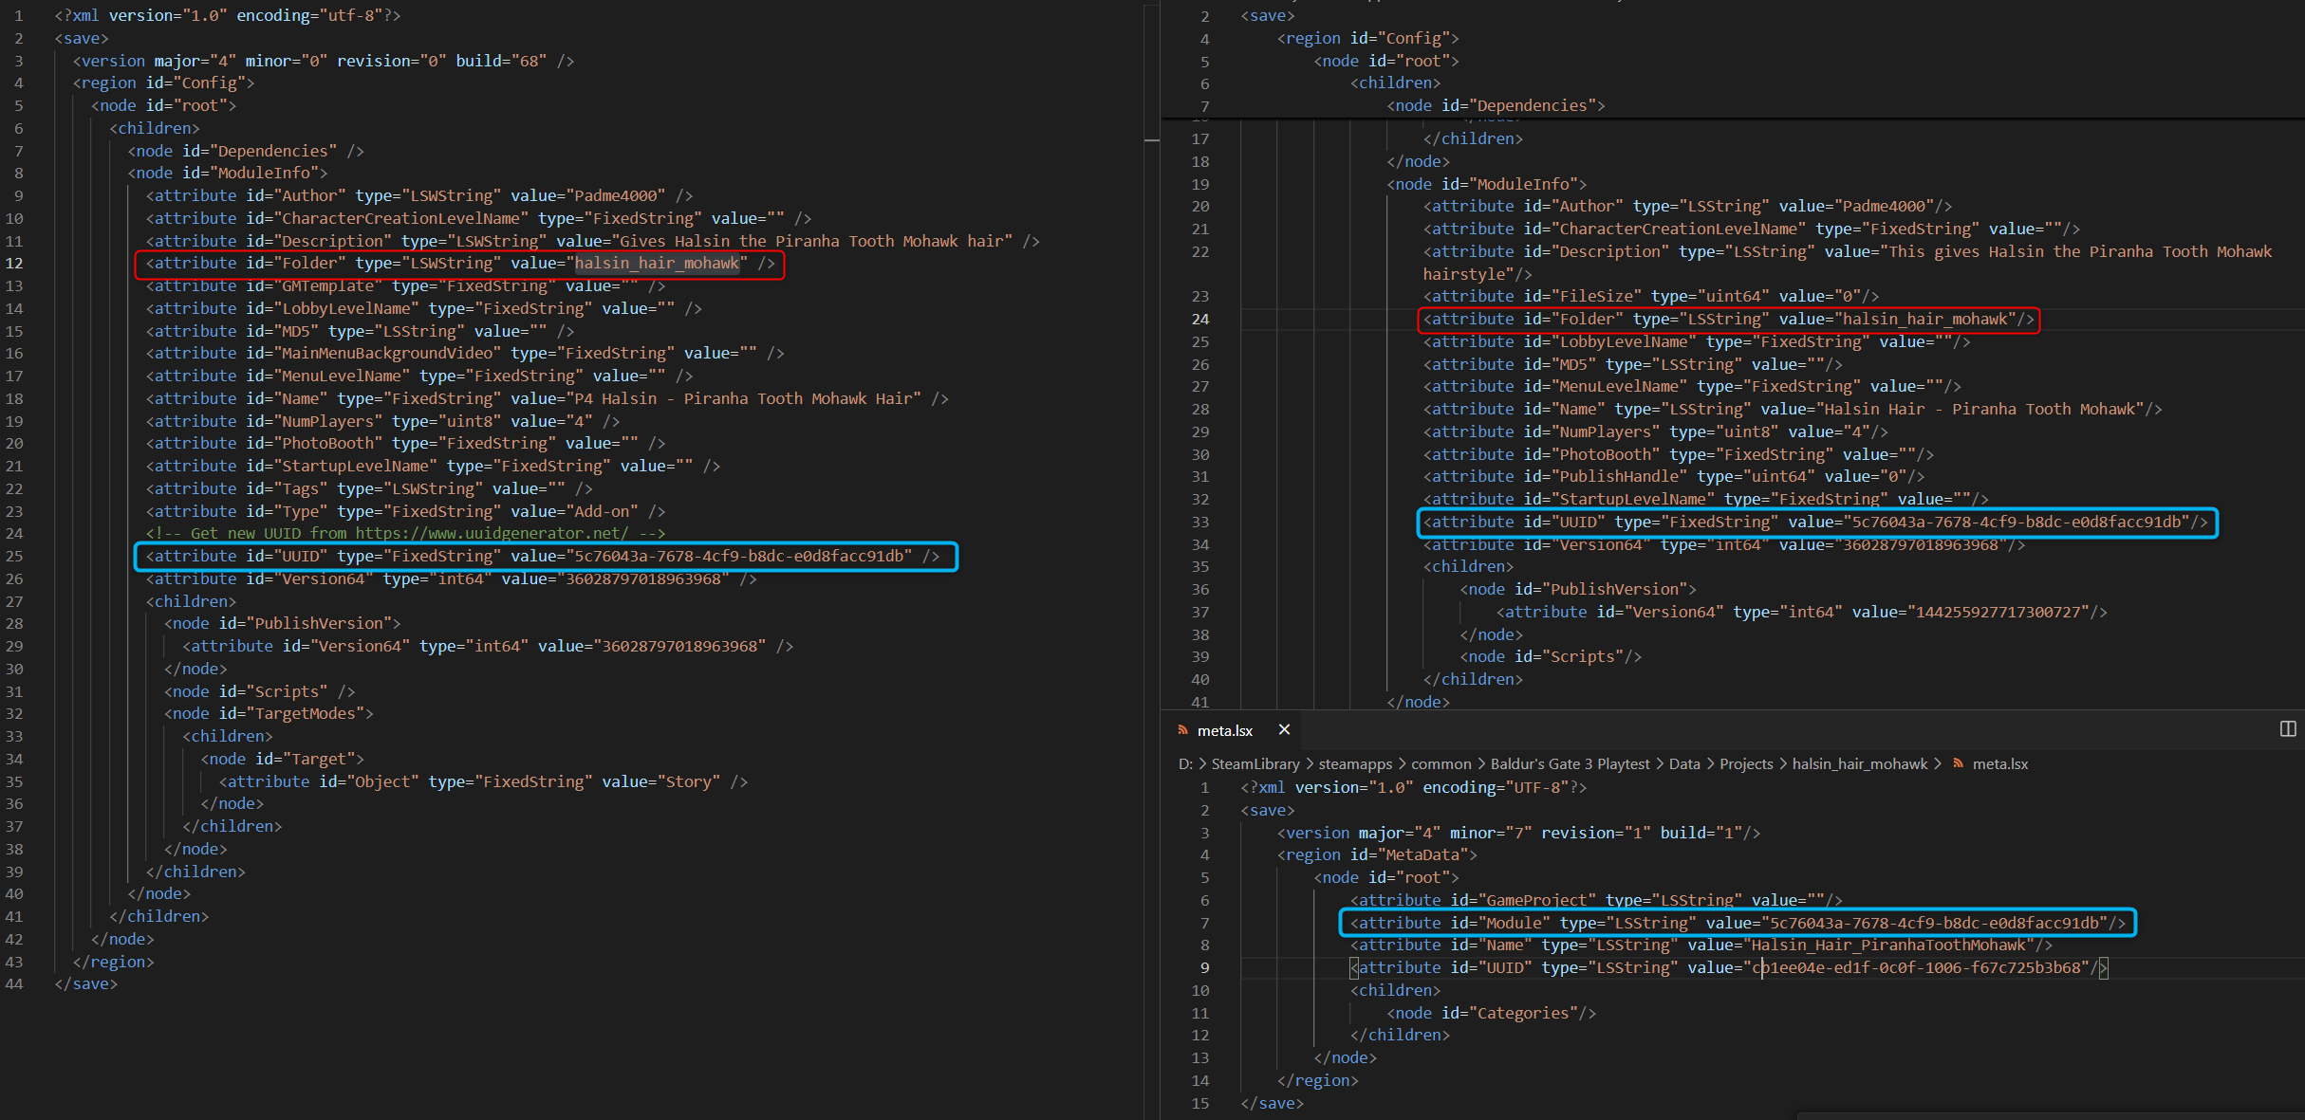The image size is (2305, 1120).
Task: Click the halsin_hair_mohawk breadcrumb folder
Action: [x=1859, y=763]
